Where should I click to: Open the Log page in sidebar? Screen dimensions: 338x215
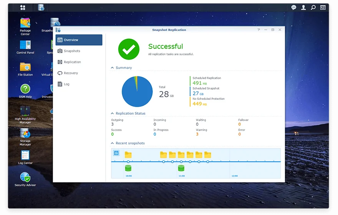[x=66, y=84]
